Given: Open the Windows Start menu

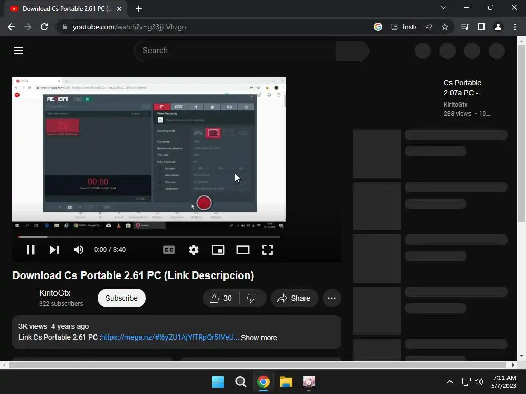Looking at the screenshot, I should pyautogui.click(x=218, y=382).
